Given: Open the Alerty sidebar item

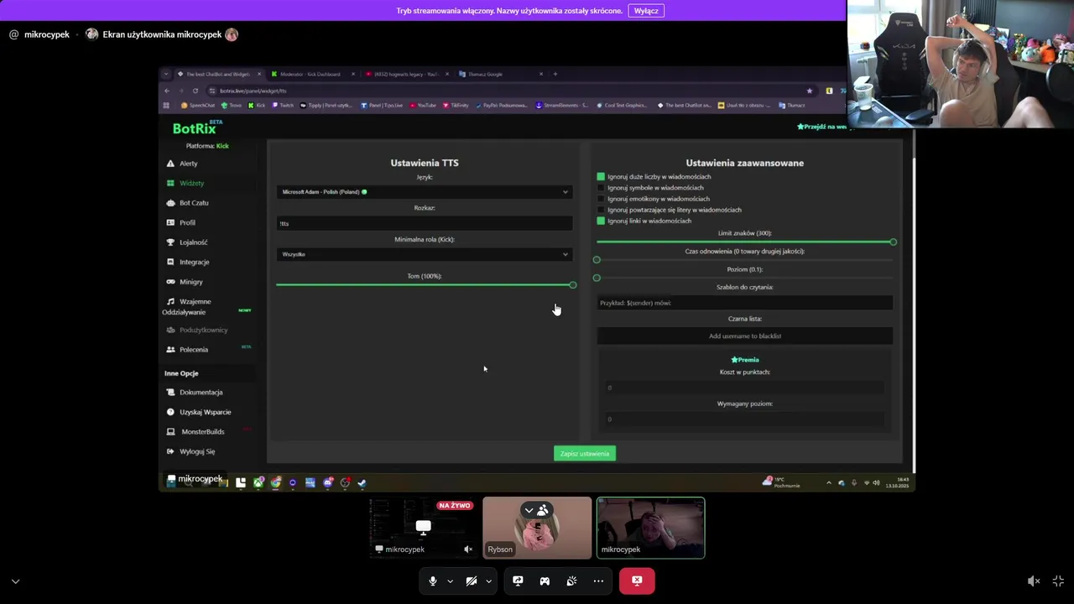Looking at the screenshot, I should [x=182, y=164].
